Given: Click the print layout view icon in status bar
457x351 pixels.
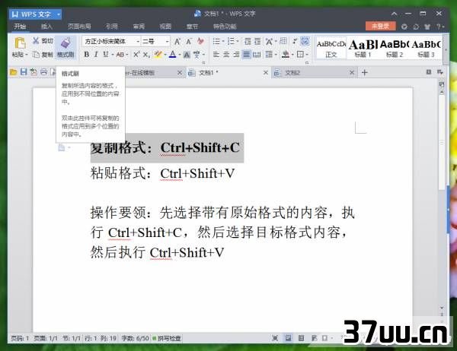Looking at the screenshot, I should tap(288, 338).
